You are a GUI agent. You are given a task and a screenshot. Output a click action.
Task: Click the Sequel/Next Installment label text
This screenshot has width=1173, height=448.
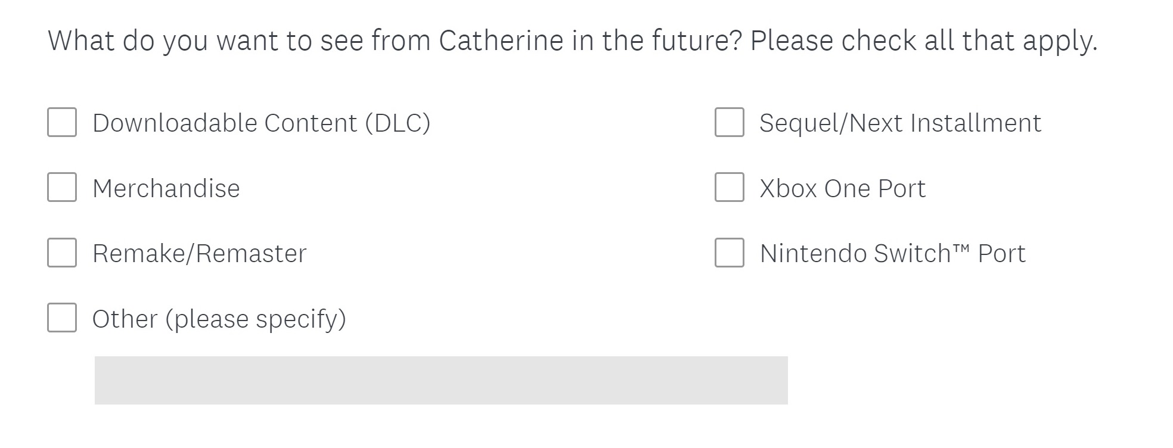click(899, 123)
